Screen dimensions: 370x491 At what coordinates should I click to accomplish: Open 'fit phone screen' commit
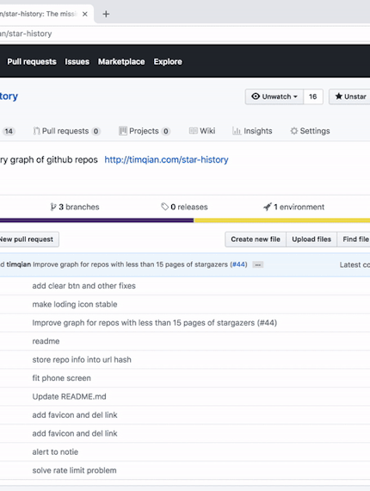click(62, 378)
